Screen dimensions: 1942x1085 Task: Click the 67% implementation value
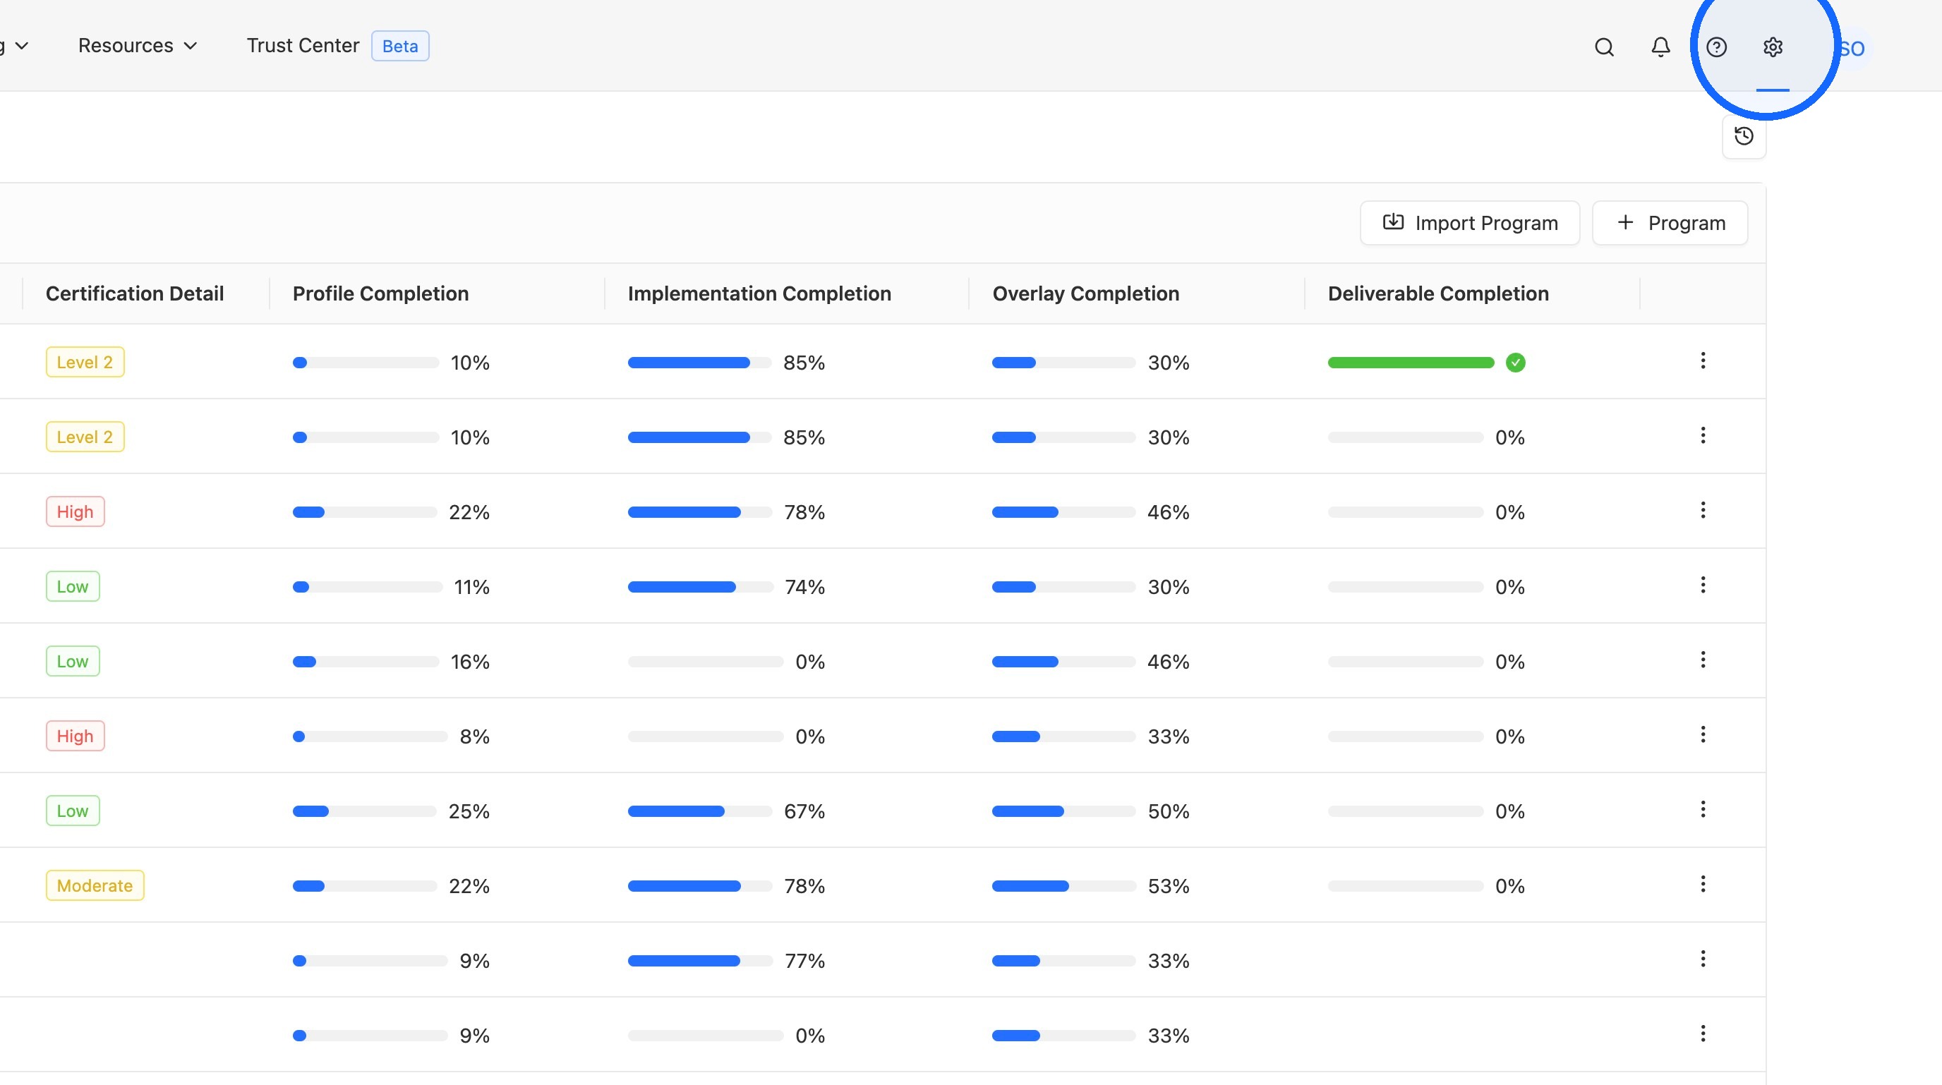804,811
